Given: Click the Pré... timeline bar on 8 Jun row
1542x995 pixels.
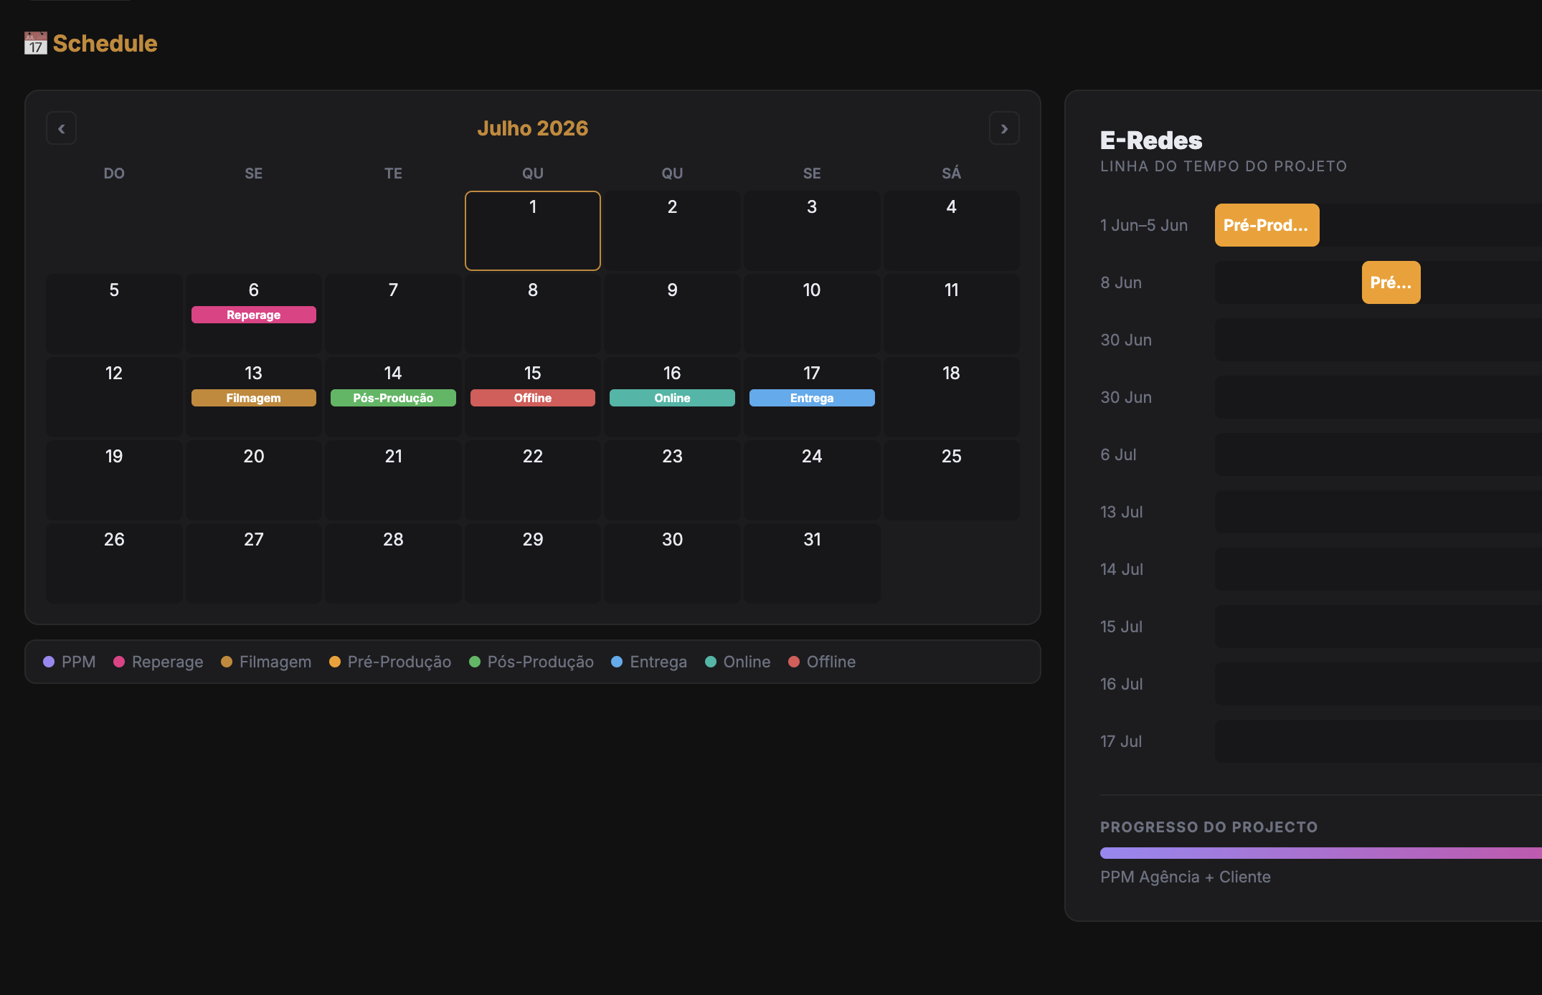Looking at the screenshot, I should (x=1391, y=282).
